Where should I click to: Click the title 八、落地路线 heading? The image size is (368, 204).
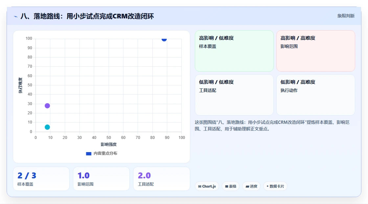[87, 16]
